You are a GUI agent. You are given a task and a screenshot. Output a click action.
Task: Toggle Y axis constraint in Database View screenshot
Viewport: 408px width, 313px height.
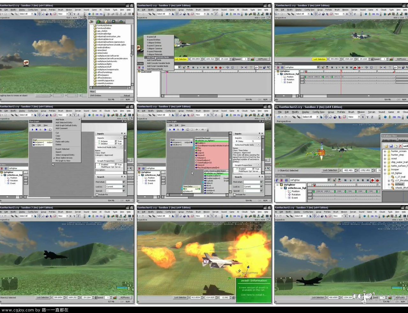[368, 117]
